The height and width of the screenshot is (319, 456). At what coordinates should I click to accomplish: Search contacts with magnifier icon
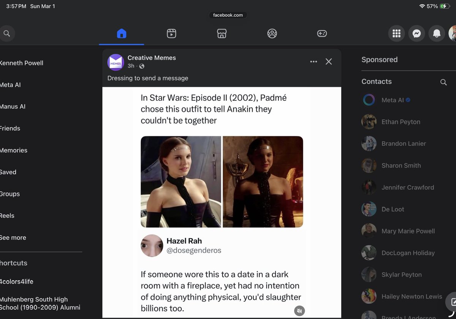click(443, 82)
